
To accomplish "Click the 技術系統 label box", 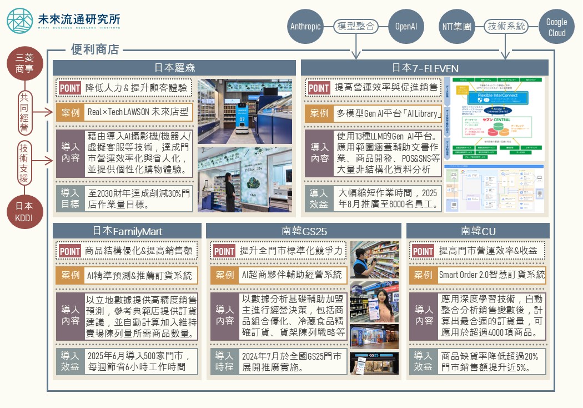I will click(x=506, y=26).
